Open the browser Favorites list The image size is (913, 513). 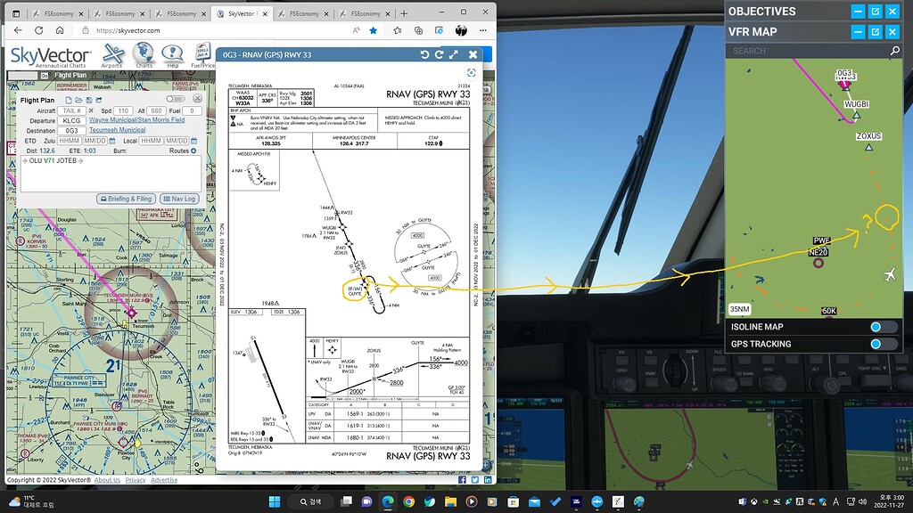398,30
